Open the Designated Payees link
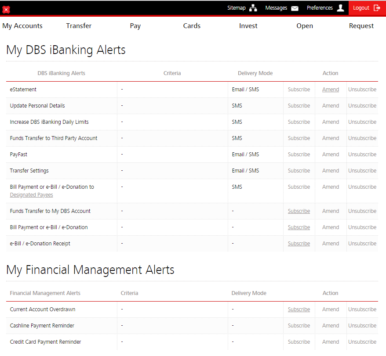 click(31, 195)
